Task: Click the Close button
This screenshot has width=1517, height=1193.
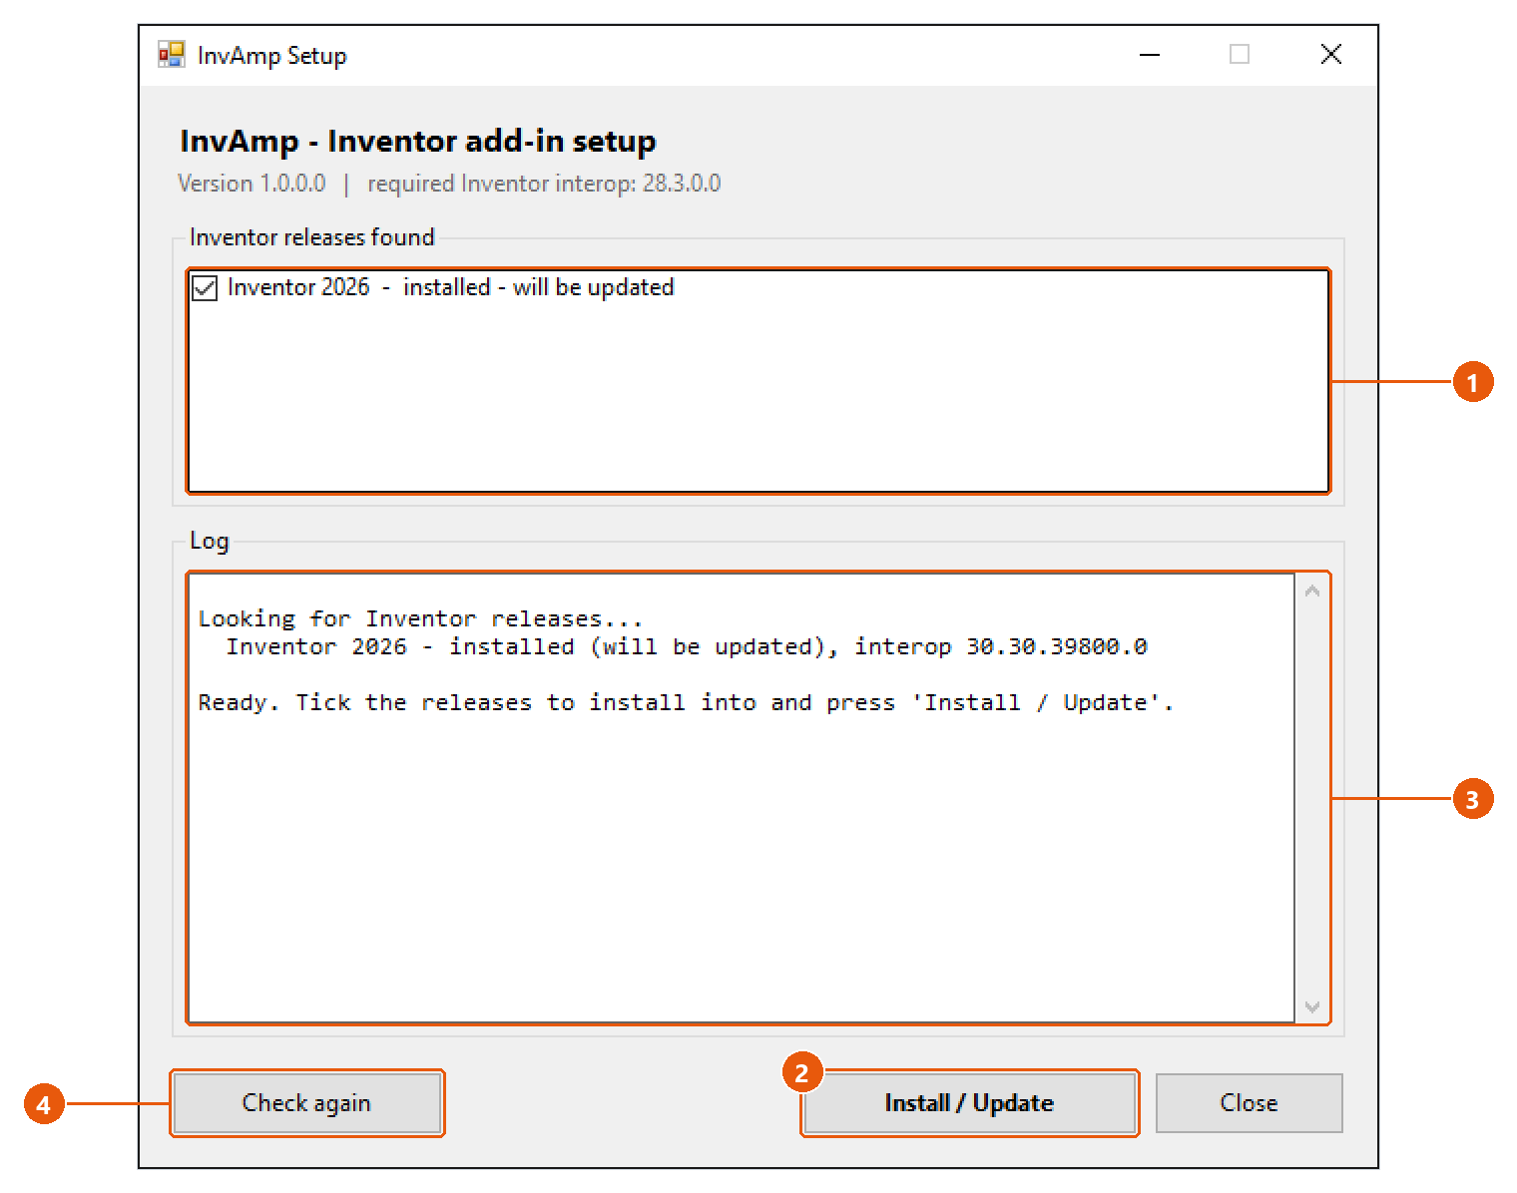Action: [x=1249, y=1102]
